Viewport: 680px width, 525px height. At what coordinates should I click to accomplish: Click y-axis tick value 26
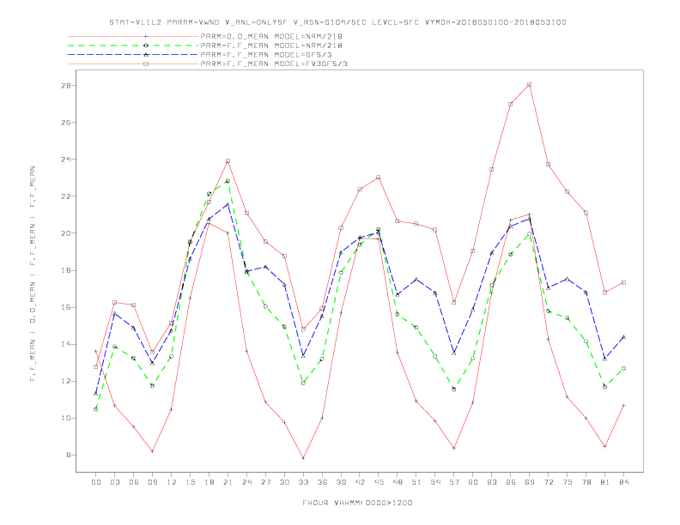(65, 122)
